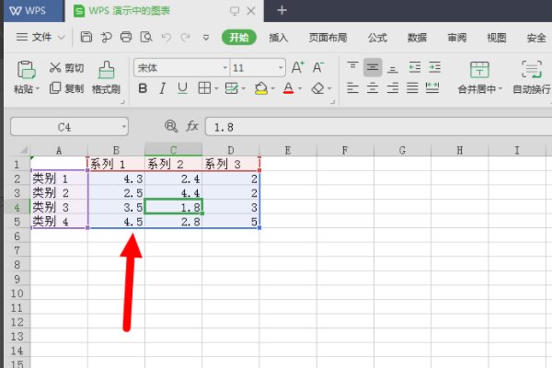552x368 pixels.
Task: Switch to 插入 ribbon tab
Action: [279, 38]
